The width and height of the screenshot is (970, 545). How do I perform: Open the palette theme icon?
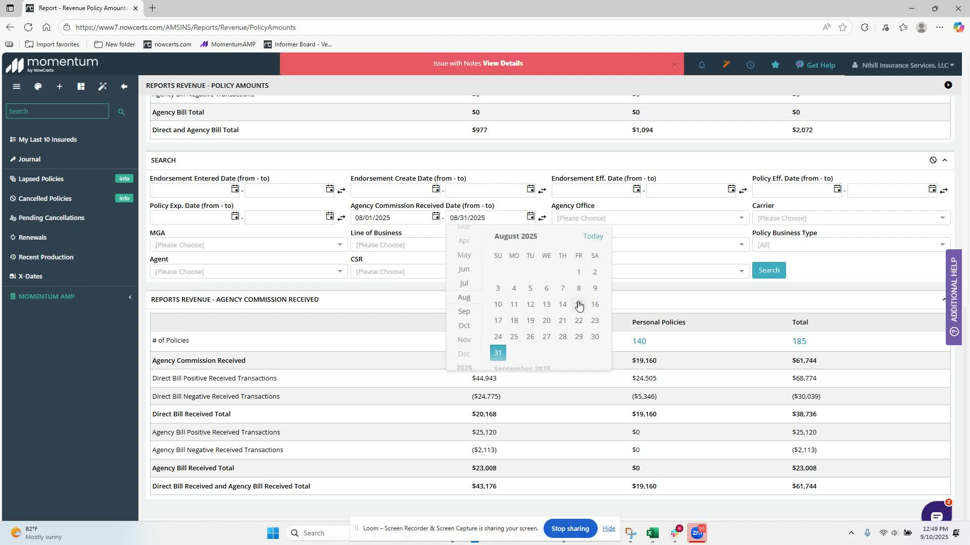pyautogui.click(x=38, y=86)
